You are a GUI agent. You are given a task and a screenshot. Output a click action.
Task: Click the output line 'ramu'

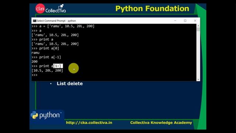point(35,53)
